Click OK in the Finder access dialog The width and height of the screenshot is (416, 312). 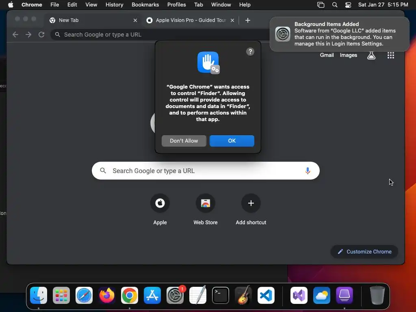(x=232, y=141)
